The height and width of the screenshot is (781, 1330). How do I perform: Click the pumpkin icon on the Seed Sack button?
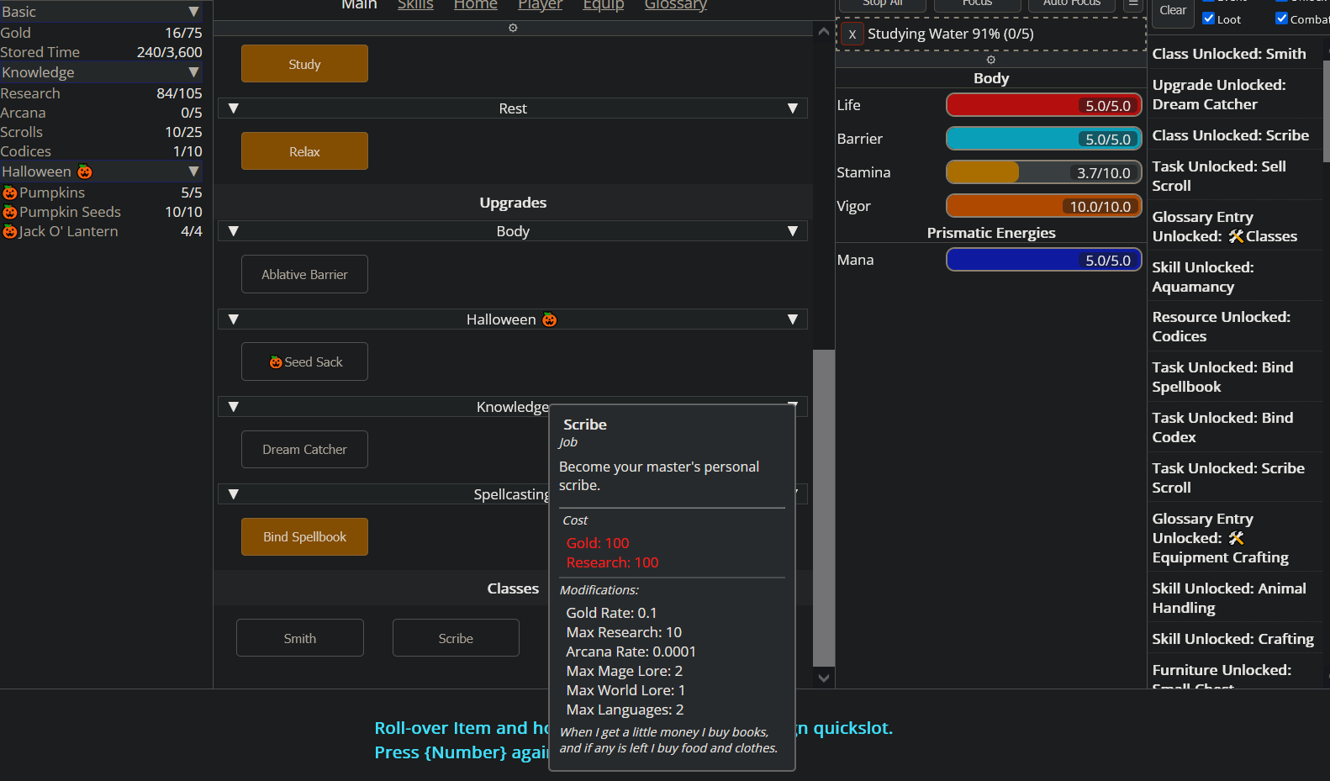point(276,362)
